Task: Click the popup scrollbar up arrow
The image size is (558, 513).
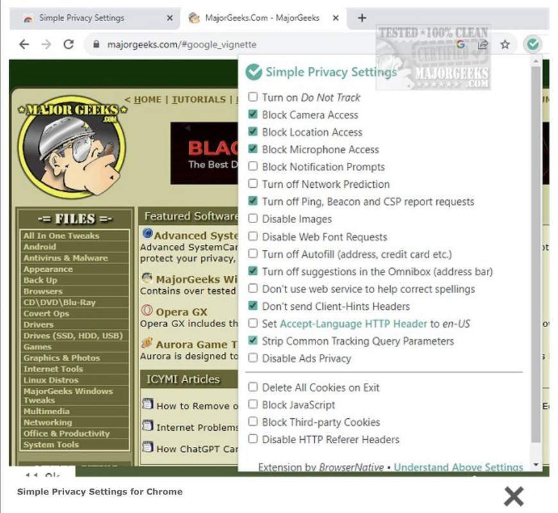Action: pos(536,62)
